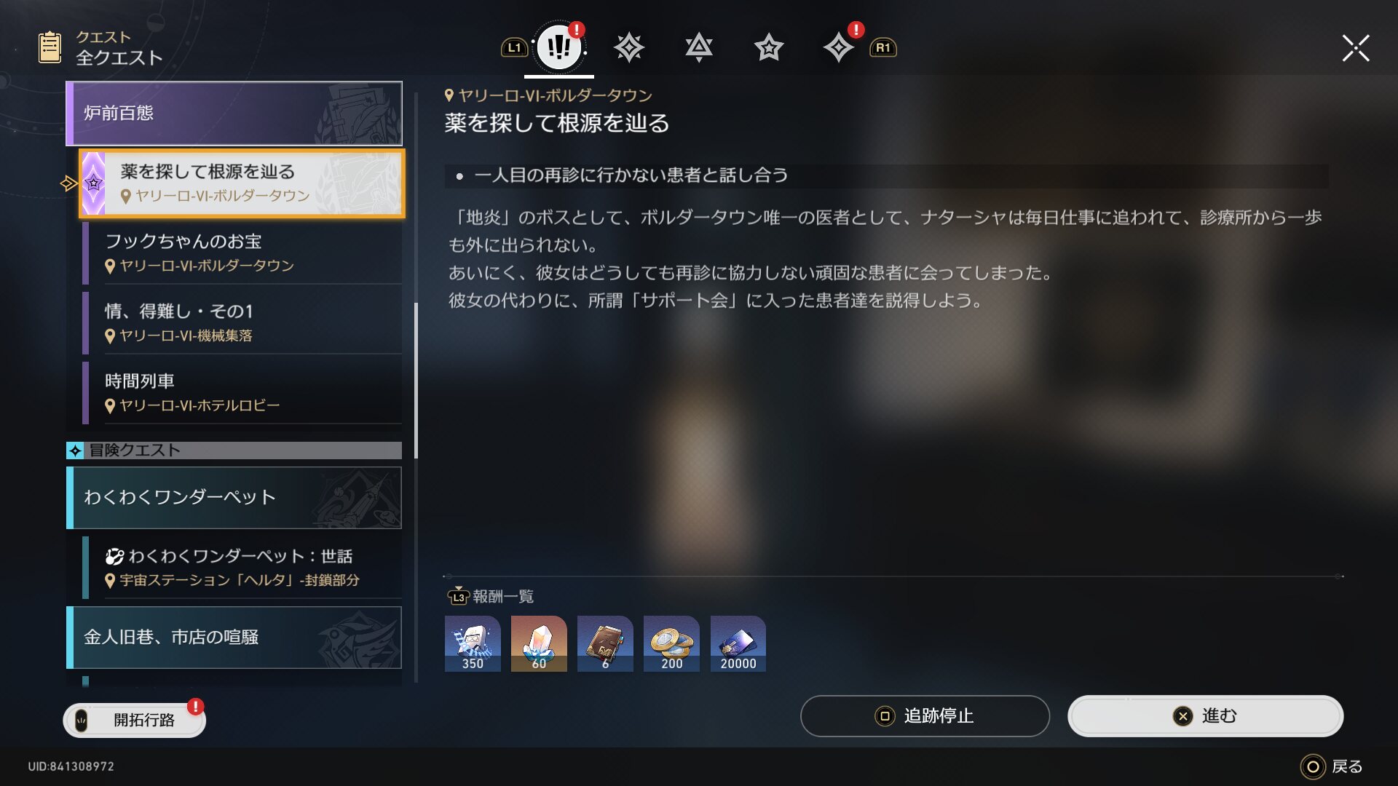Viewport: 1398px width, 786px height.
Task: Select the all-quests exclamation tab icon
Action: pyautogui.click(x=558, y=47)
